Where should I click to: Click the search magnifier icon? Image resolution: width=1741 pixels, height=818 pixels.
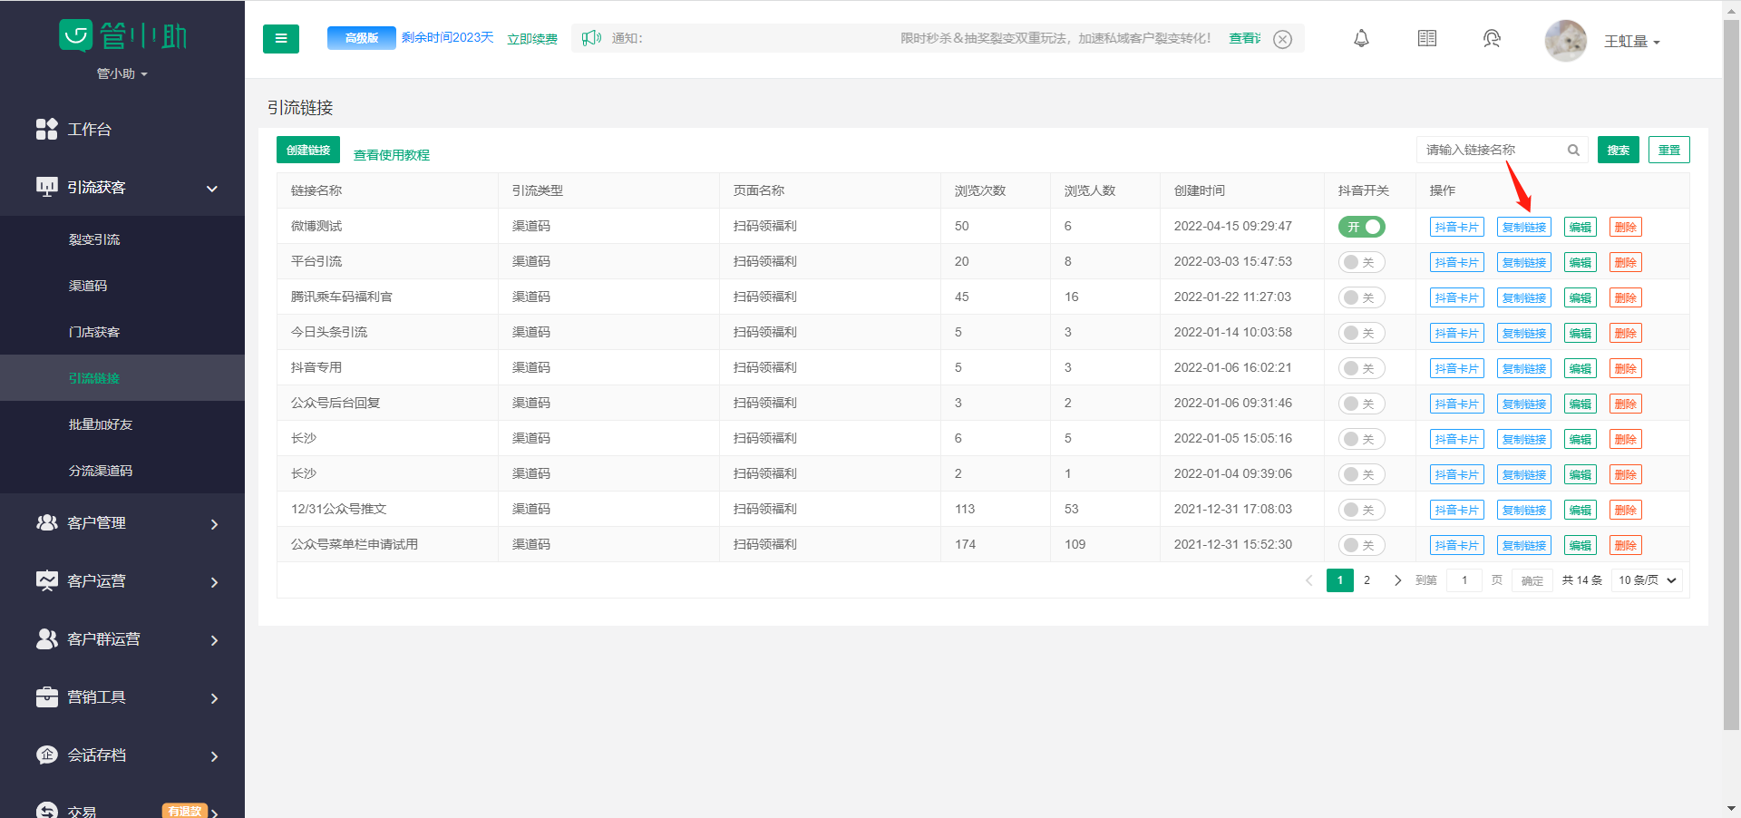1573,151
